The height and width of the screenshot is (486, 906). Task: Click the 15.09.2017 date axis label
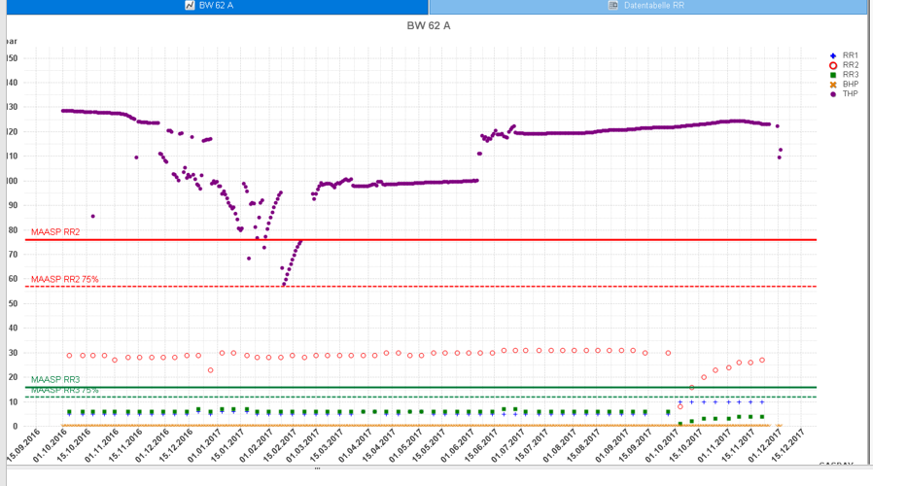pos(636,445)
